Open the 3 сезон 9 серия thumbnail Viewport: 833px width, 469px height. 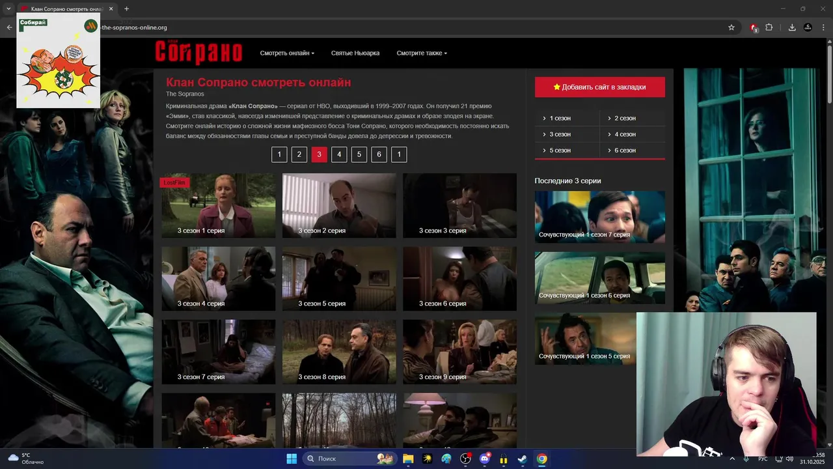click(459, 352)
